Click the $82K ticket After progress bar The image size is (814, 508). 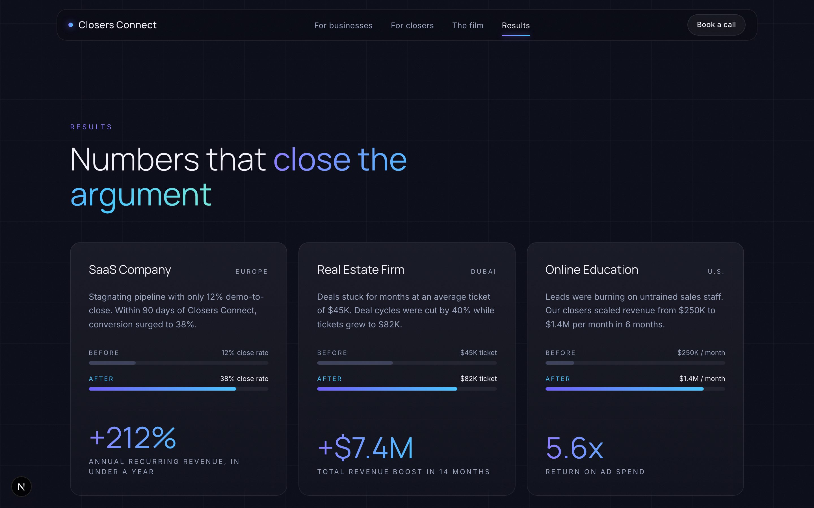(407, 389)
